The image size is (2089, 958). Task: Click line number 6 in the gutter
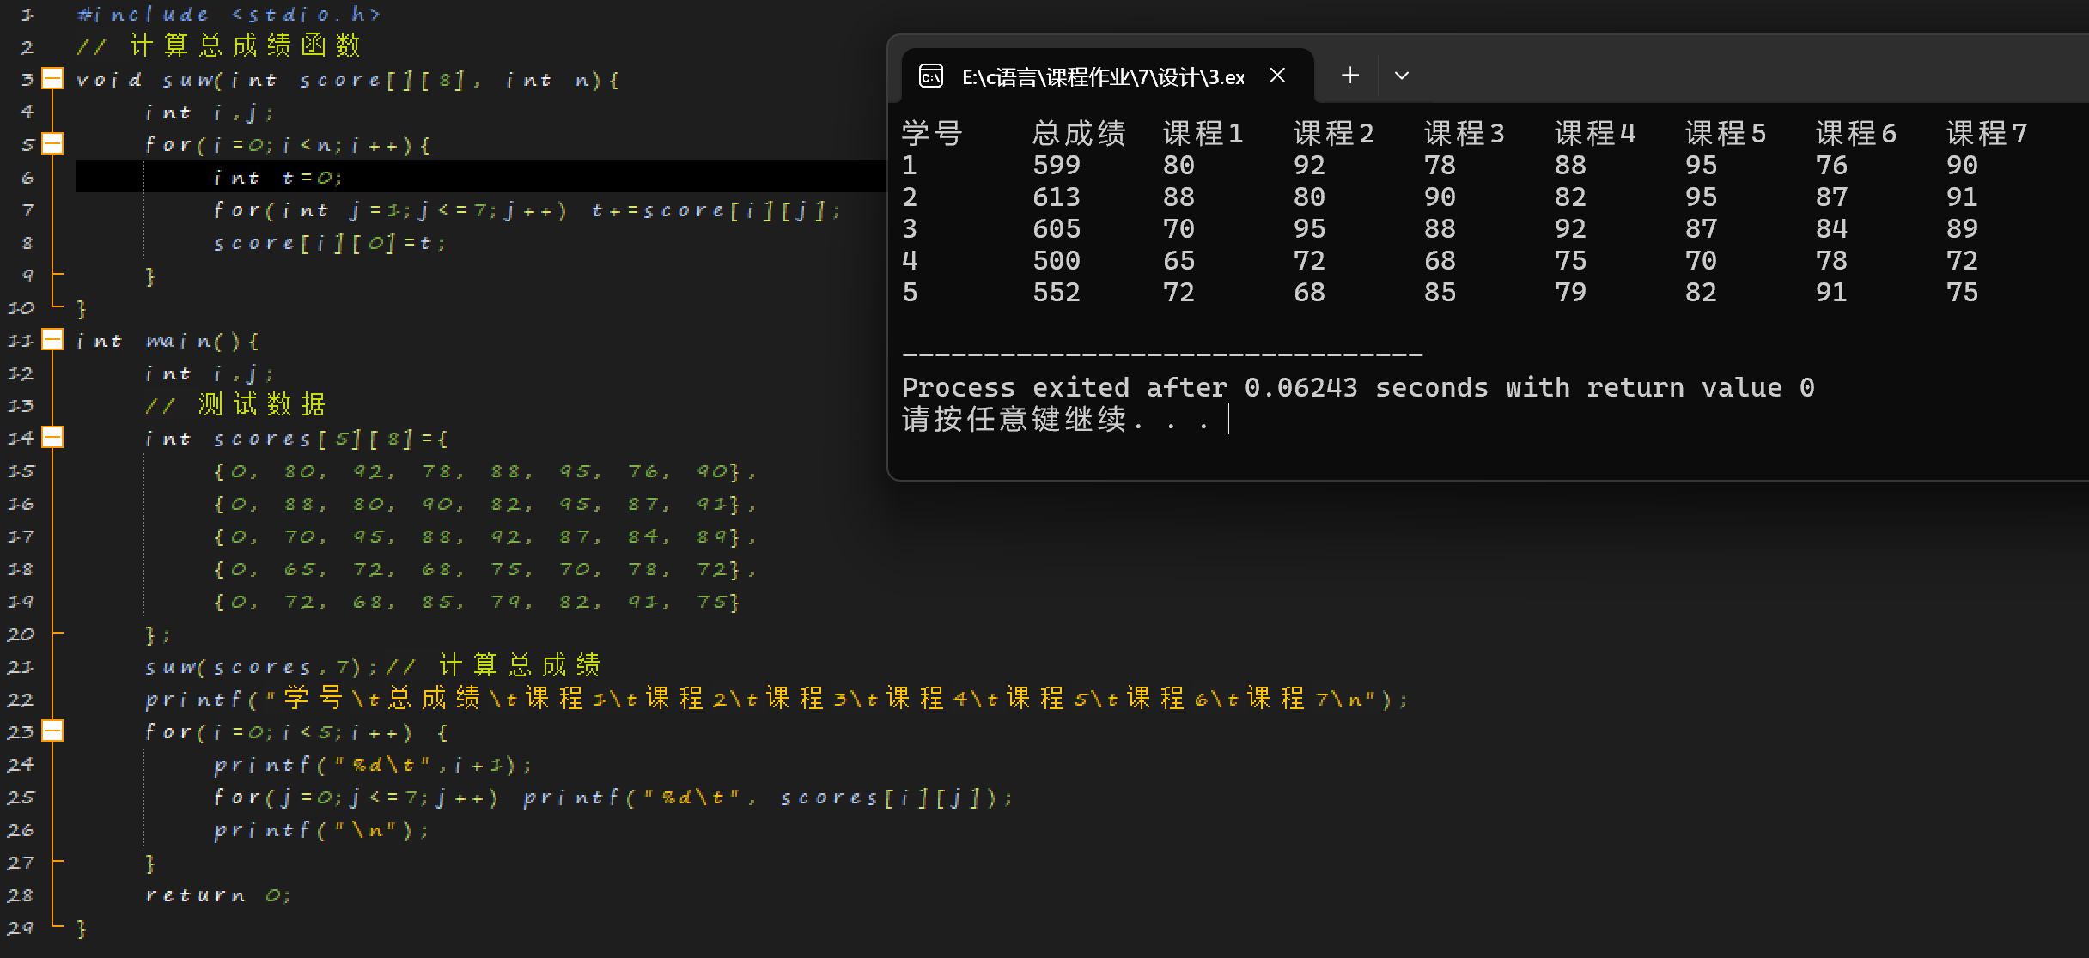27,178
